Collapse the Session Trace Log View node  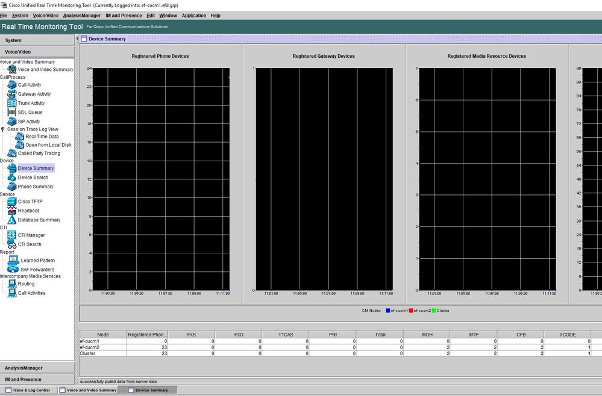[3, 129]
